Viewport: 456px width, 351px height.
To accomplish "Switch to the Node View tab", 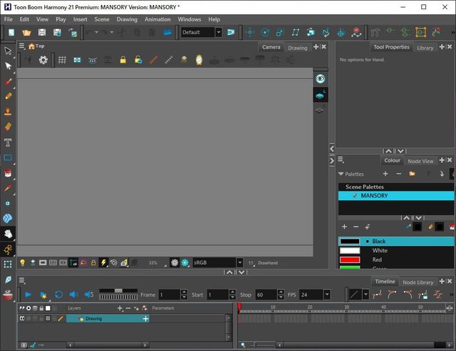I will coord(420,161).
